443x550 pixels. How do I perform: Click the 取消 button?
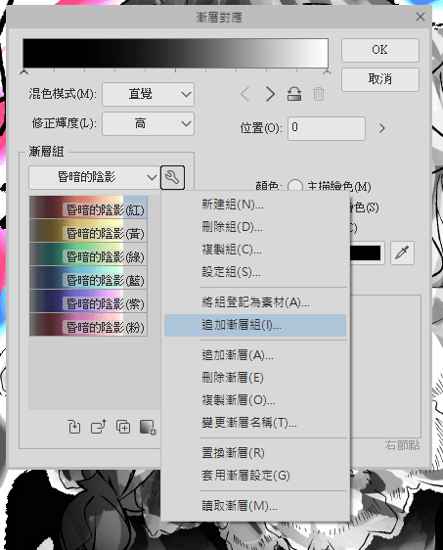[x=380, y=79]
